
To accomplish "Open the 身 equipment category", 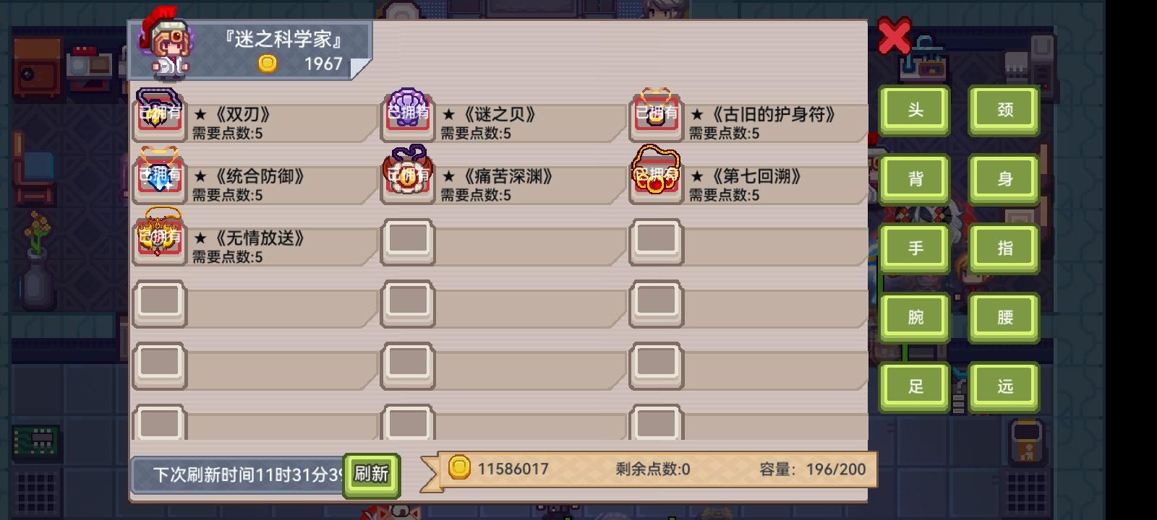I will tap(1004, 180).
